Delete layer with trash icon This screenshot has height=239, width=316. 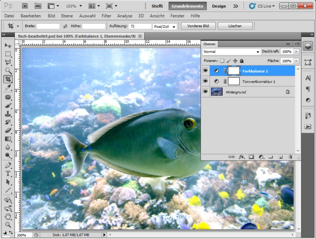290,157
